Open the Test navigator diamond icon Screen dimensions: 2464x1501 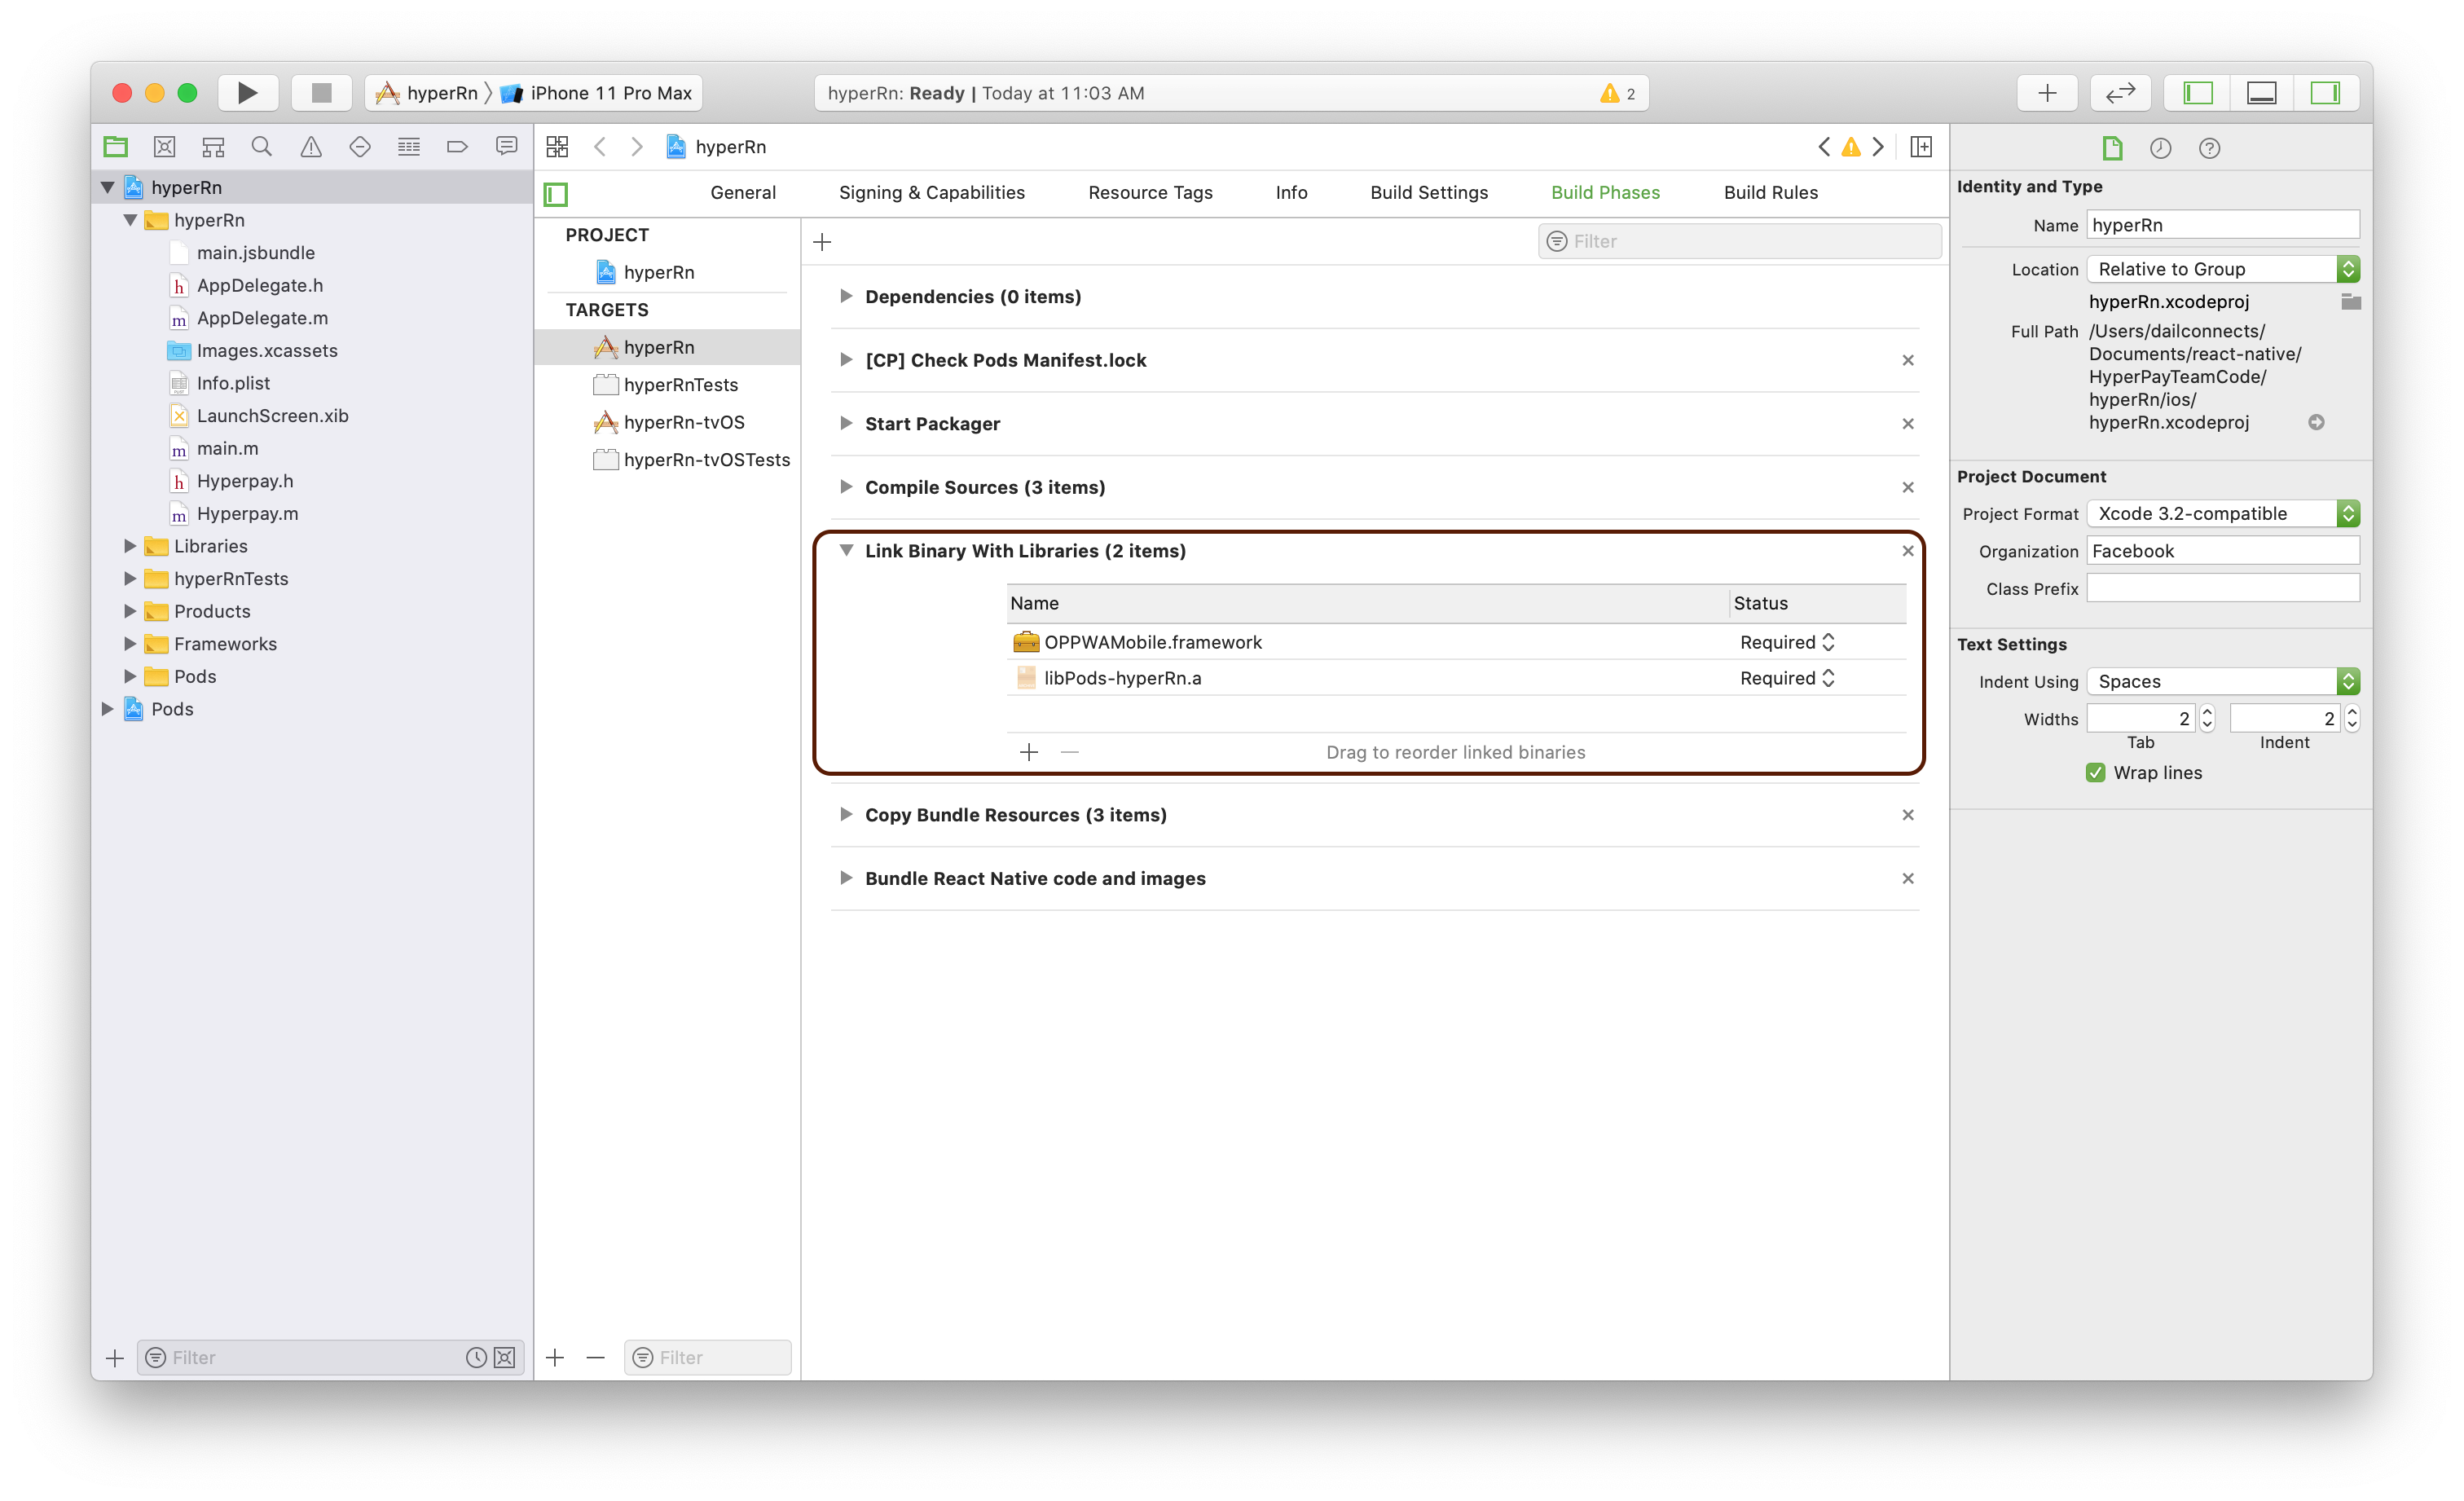360,147
